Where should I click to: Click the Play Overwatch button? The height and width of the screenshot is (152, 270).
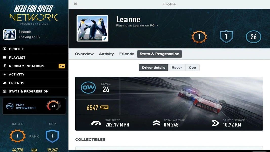[34, 106]
